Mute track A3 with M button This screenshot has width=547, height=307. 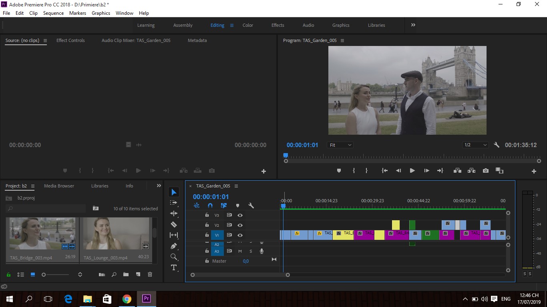click(x=240, y=251)
